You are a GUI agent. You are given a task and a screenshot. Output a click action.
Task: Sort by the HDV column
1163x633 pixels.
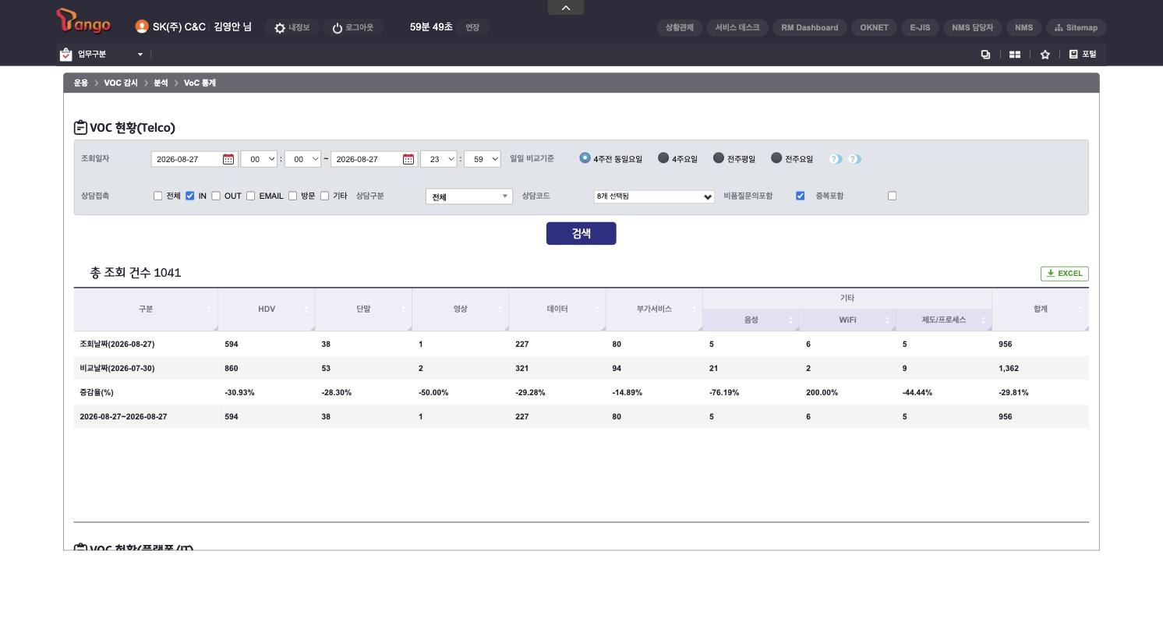coord(267,309)
